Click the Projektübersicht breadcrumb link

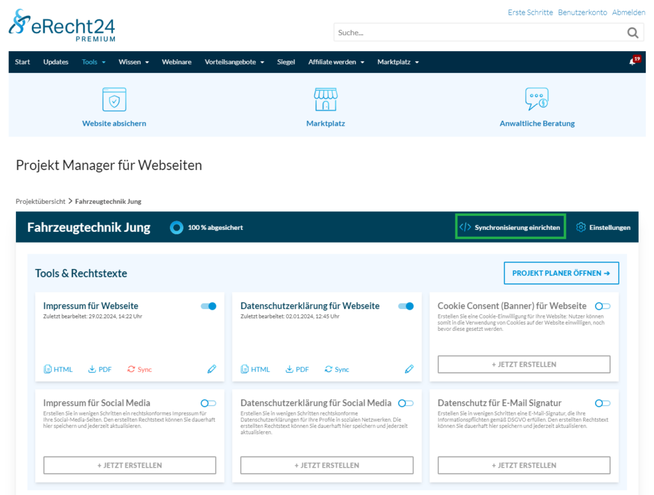[x=40, y=201]
